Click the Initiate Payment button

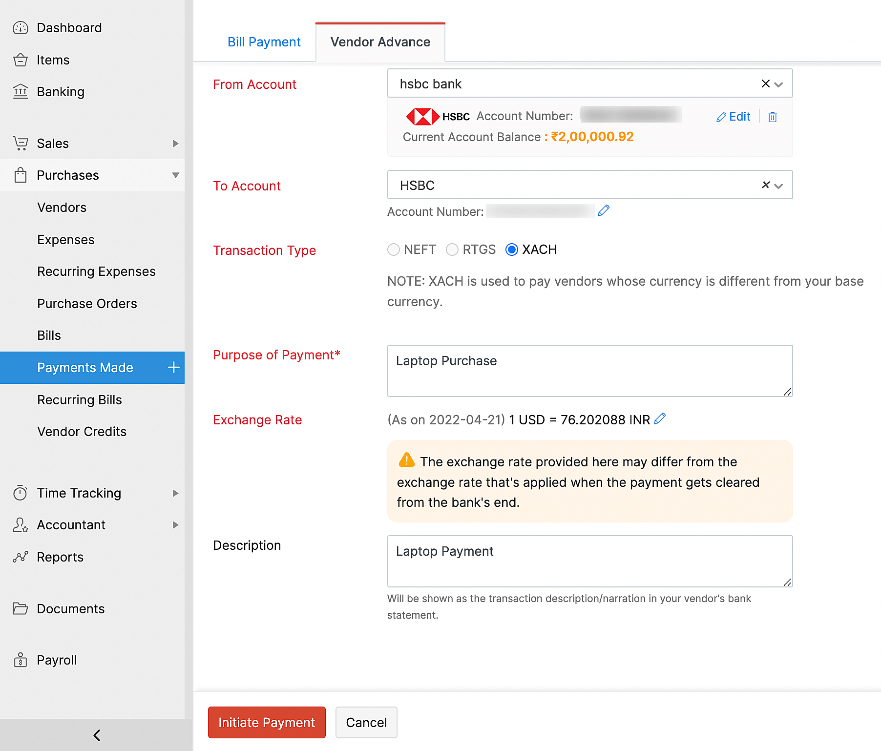coord(267,722)
